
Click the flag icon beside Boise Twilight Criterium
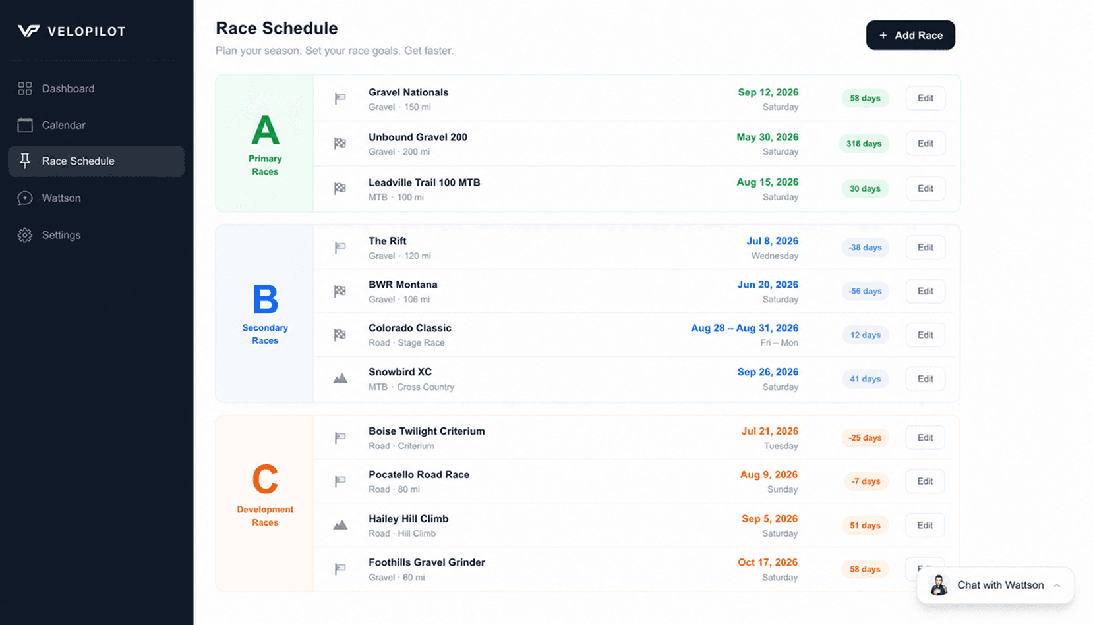click(340, 438)
